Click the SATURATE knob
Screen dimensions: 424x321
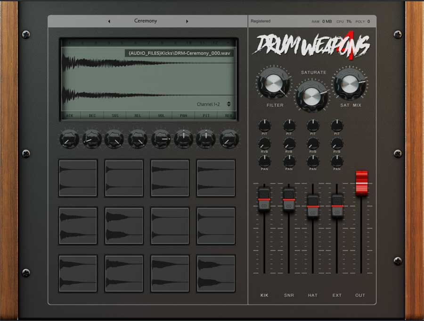[x=311, y=96]
